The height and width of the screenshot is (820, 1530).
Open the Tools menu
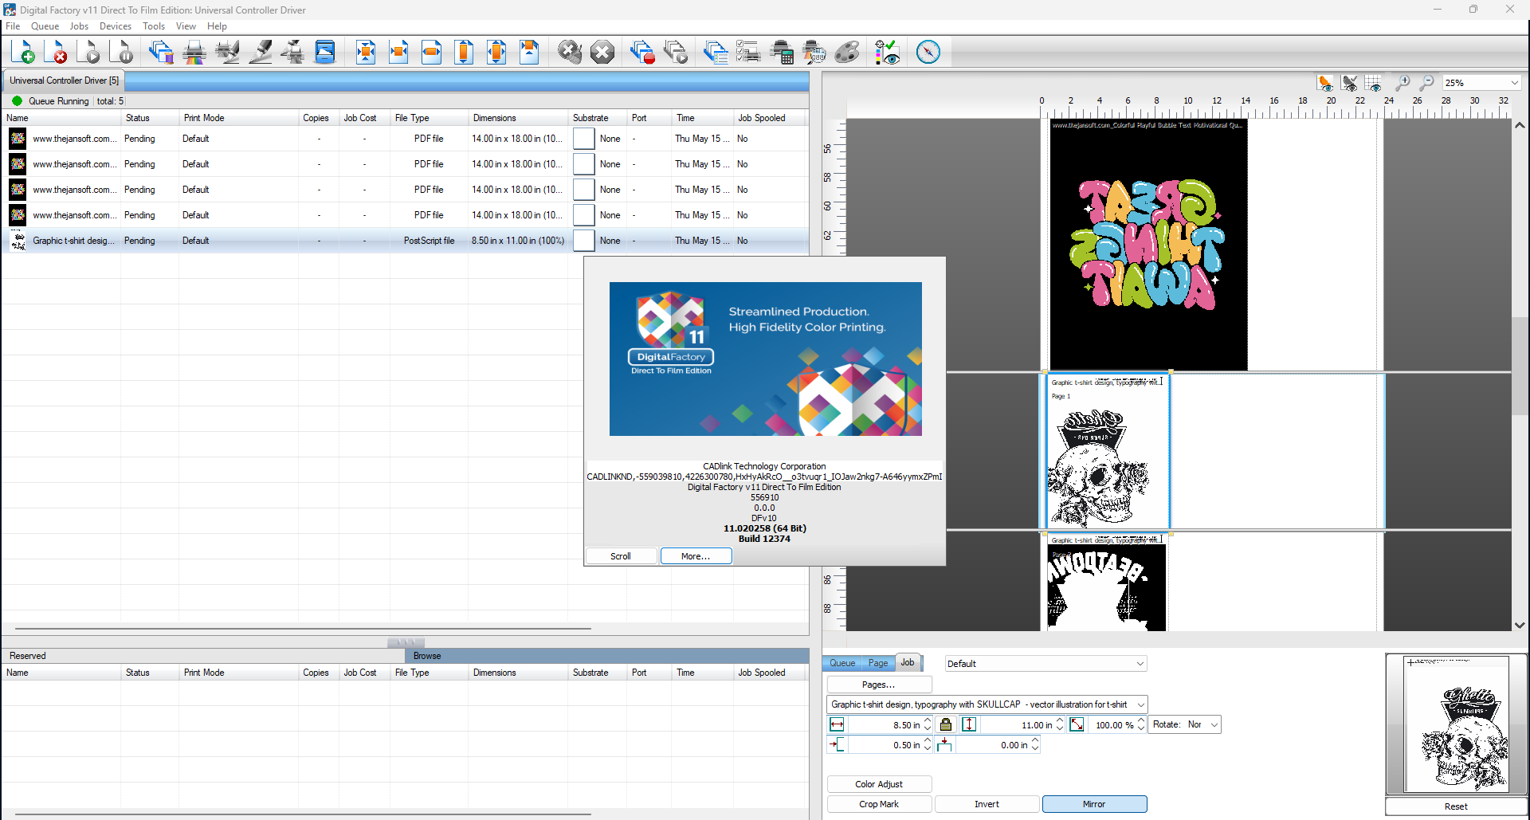pyautogui.click(x=154, y=26)
